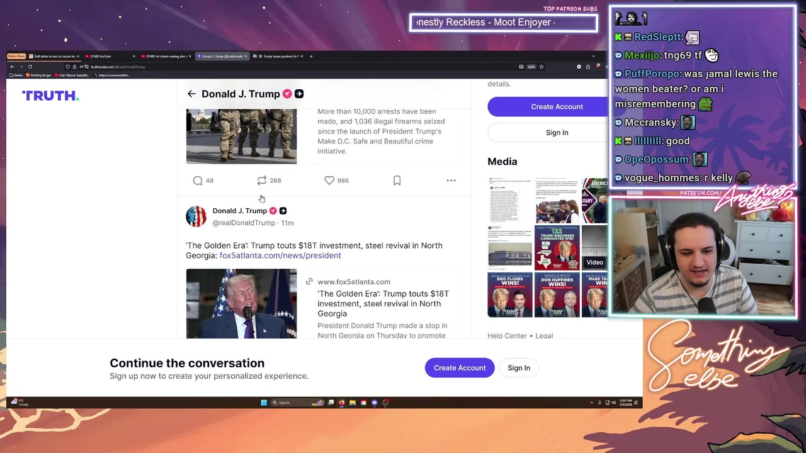Image resolution: width=806 pixels, height=453 pixels.
Task: Open the Dailies bookmarks folder
Action: (x=16, y=75)
